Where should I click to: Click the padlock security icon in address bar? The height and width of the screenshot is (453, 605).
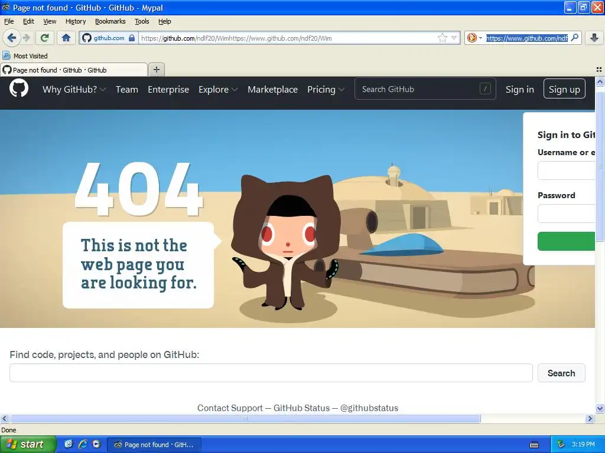click(x=132, y=38)
